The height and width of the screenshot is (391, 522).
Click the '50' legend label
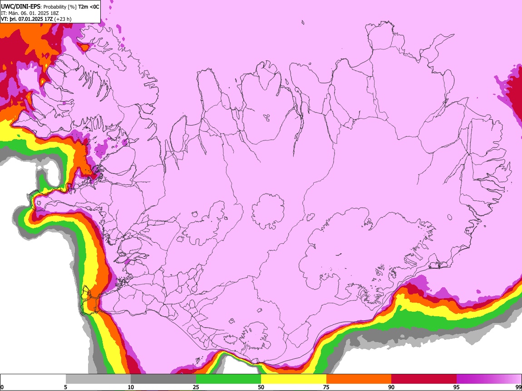click(x=261, y=387)
